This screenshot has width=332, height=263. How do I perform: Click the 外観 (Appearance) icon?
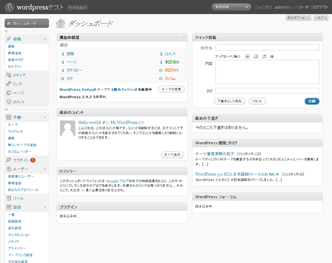coord(9,117)
